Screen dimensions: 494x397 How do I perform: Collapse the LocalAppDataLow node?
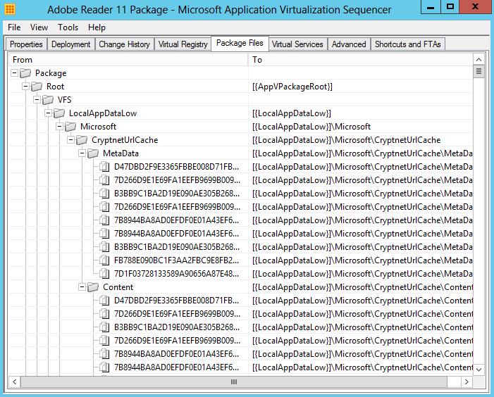[48, 113]
